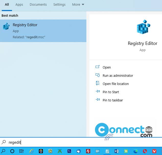Open the rainbow ring app on taskbar
162x155 pixels.
pyautogui.click(x=41, y=151)
